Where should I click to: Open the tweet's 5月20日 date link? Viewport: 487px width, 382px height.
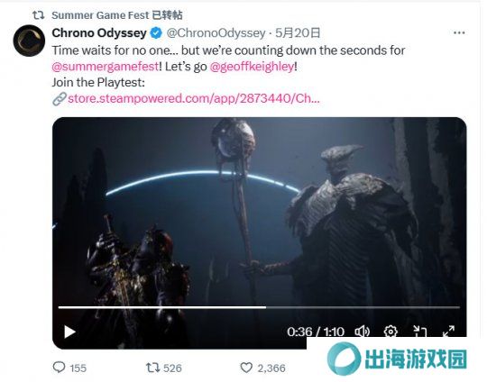point(298,33)
